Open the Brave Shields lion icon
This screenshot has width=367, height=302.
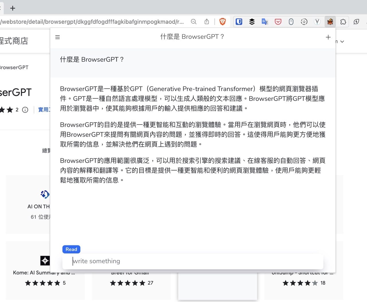click(222, 22)
